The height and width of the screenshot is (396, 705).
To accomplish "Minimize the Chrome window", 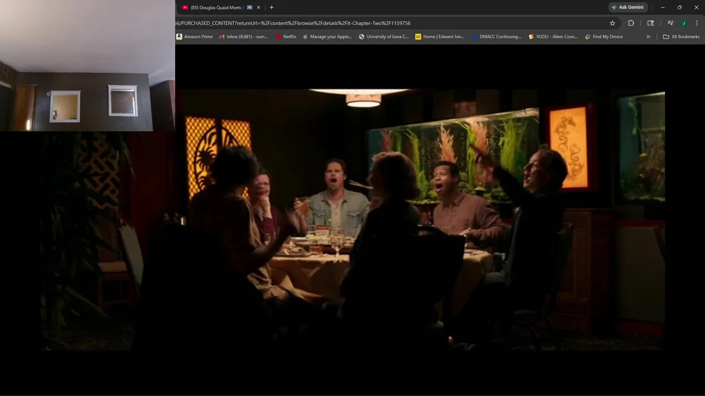I will 663,8.
